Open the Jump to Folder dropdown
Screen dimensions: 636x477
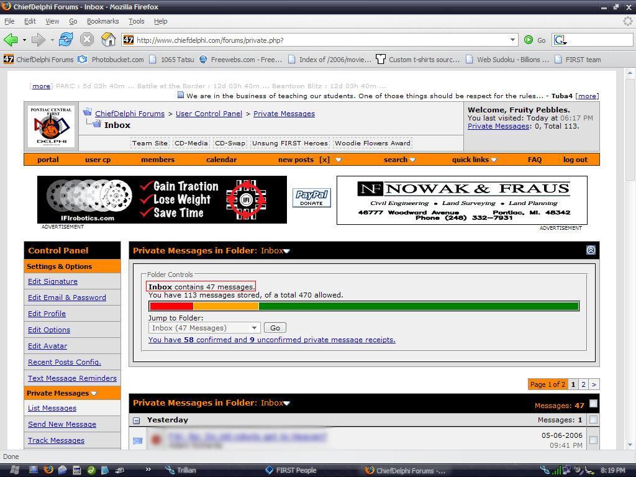[x=204, y=328]
